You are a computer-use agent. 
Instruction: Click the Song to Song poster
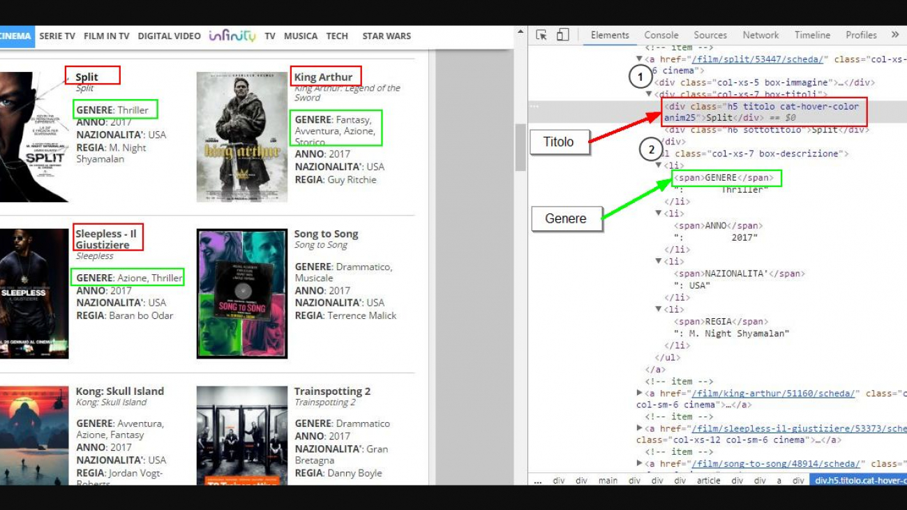tap(242, 294)
